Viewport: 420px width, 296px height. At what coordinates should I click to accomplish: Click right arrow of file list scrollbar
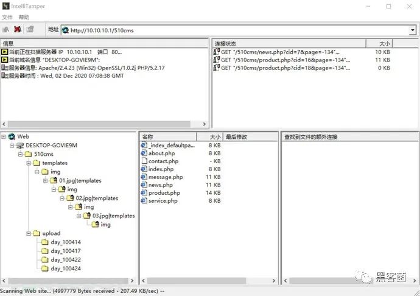pyautogui.click(x=274, y=281)
